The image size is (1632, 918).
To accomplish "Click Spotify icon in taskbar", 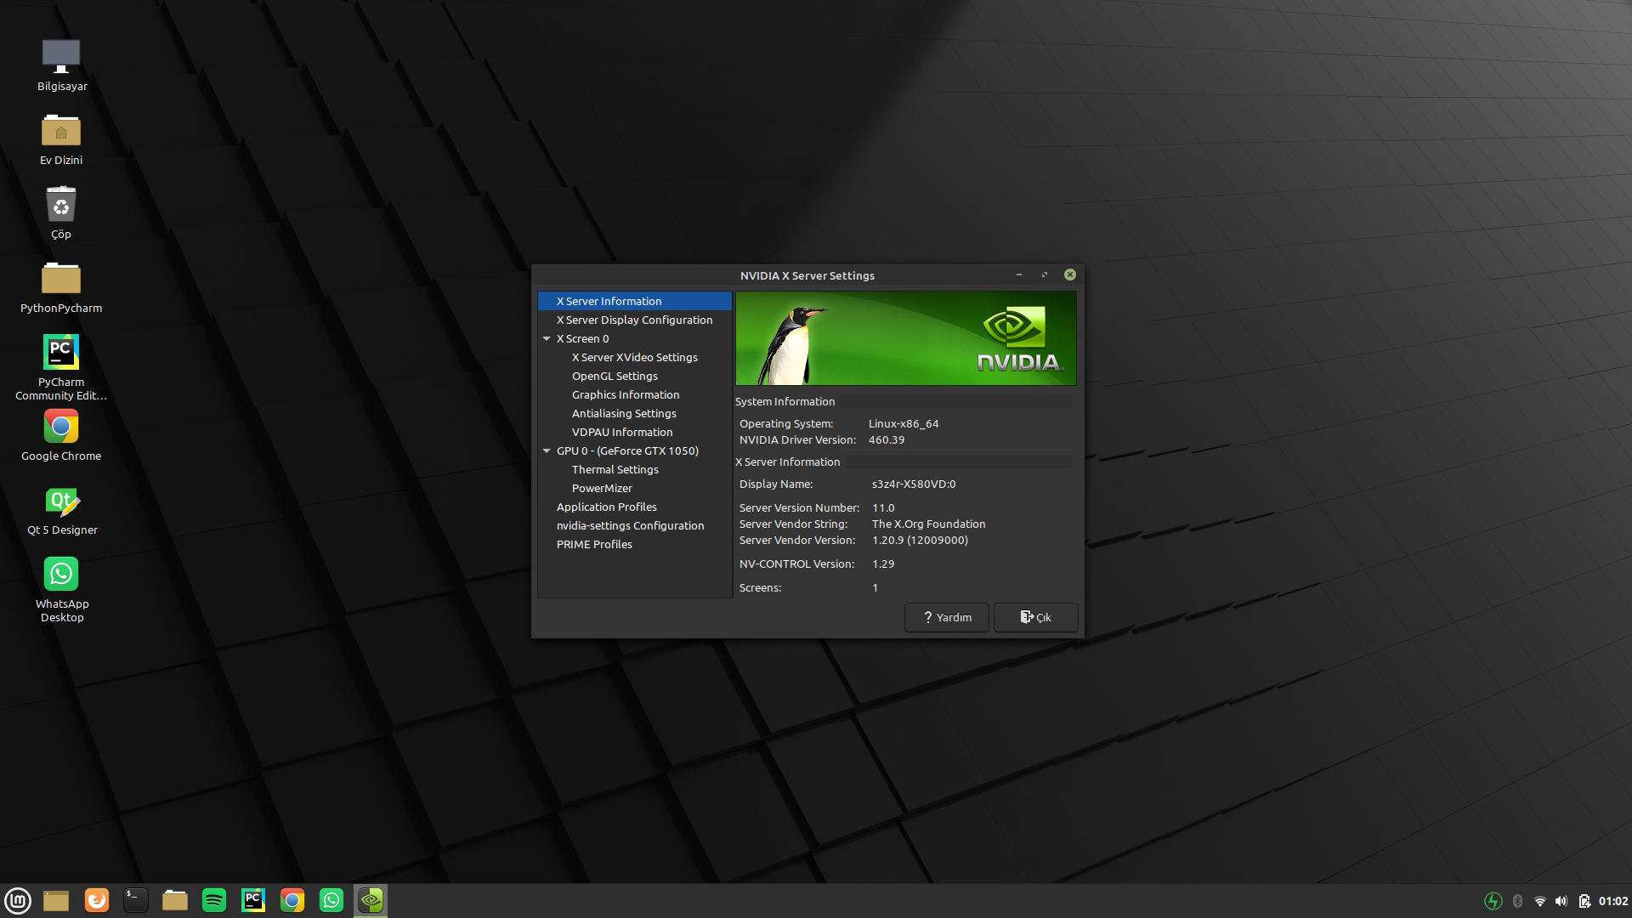I will [x=214, y=900].
